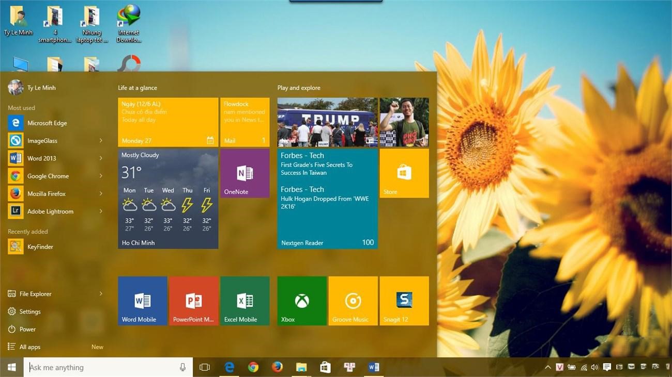
Task: Expand File Explorer submenu arrow
Action: click(x=101, y=294)
